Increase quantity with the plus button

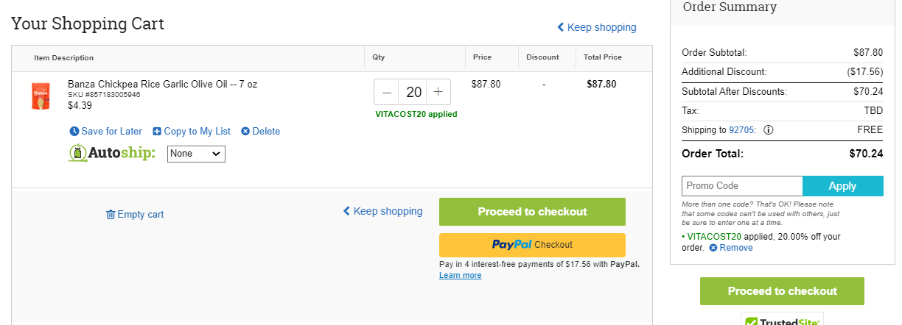point(438,92)
